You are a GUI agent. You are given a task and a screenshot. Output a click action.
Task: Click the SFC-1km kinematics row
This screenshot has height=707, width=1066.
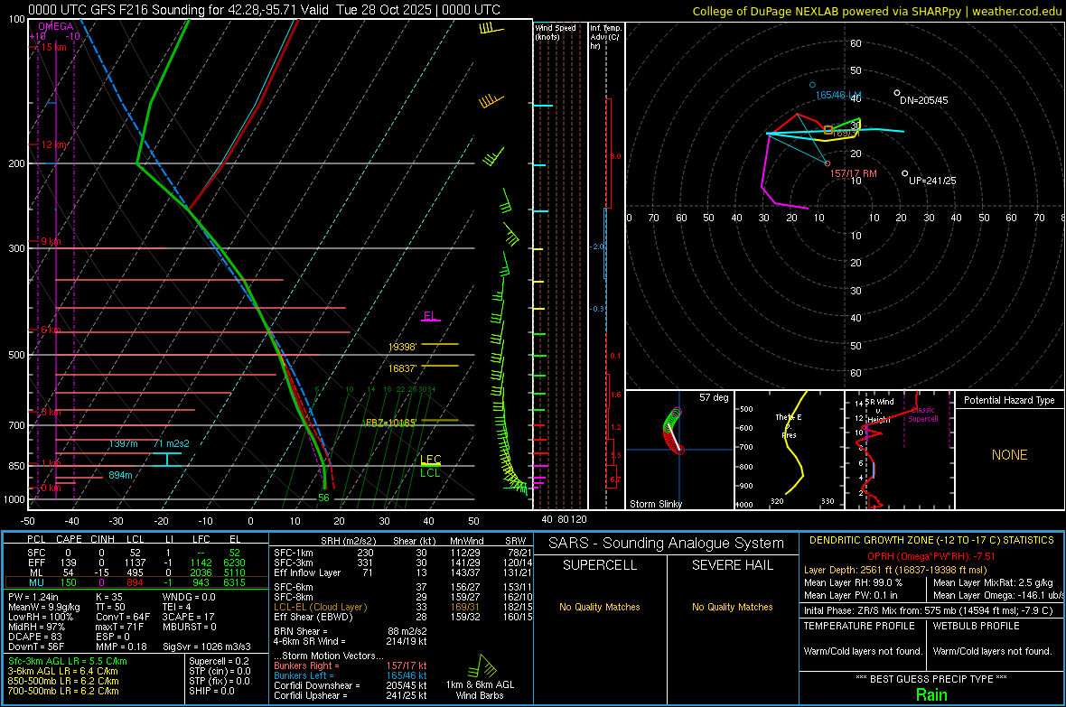coord(403,553)
